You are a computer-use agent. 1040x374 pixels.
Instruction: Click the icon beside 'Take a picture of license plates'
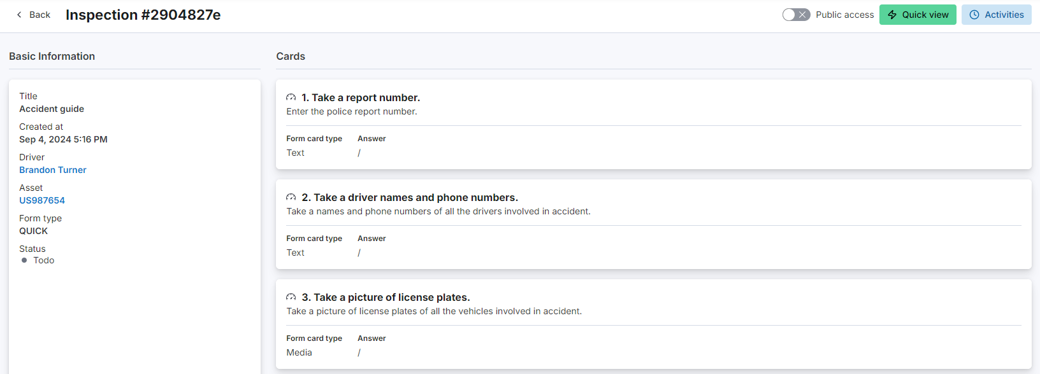291,297
